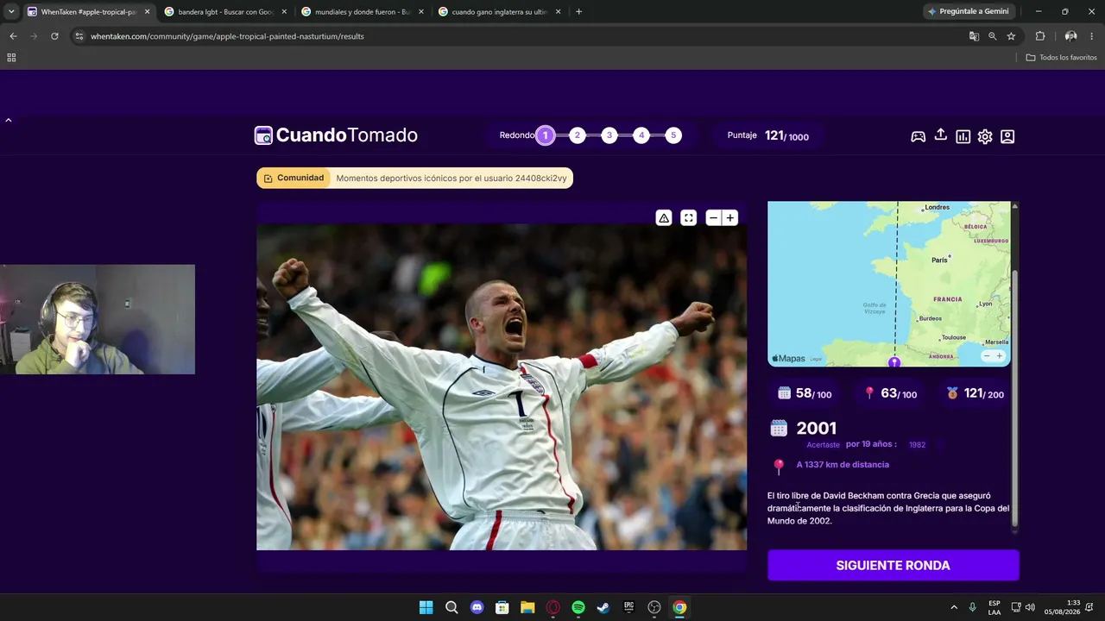Click the ESP LAA language indicator

pos(994,607)
